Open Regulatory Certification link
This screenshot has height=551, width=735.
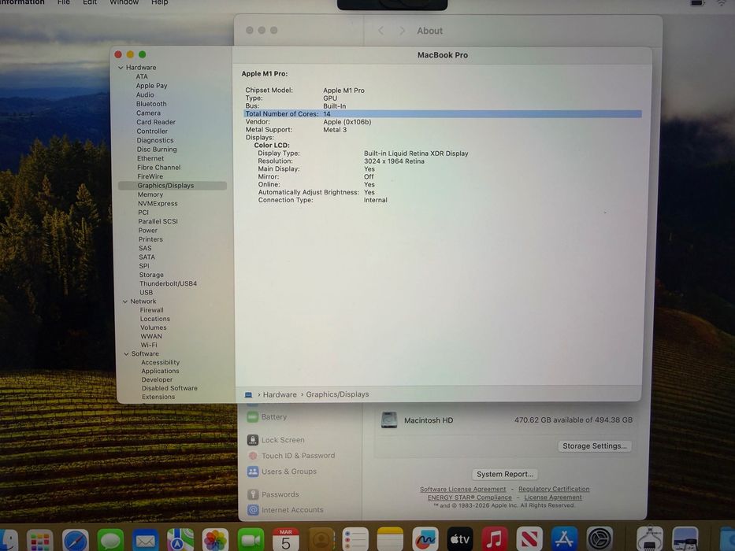pos(554,489)
